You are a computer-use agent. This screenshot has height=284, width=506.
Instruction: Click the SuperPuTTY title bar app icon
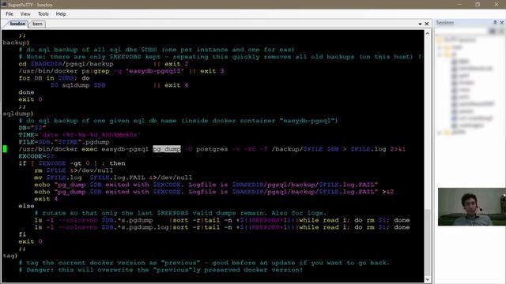click(x=3, y=5)
